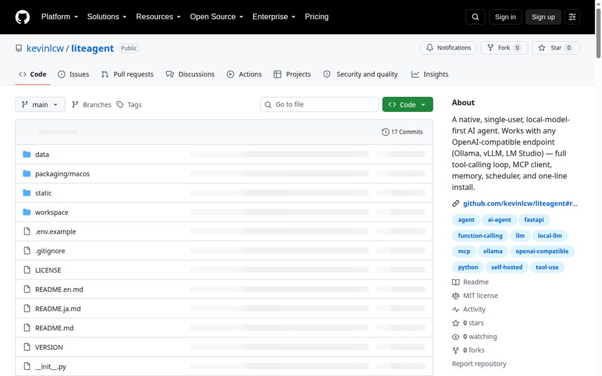Click the LICENSE file icon

click(27, 270)
